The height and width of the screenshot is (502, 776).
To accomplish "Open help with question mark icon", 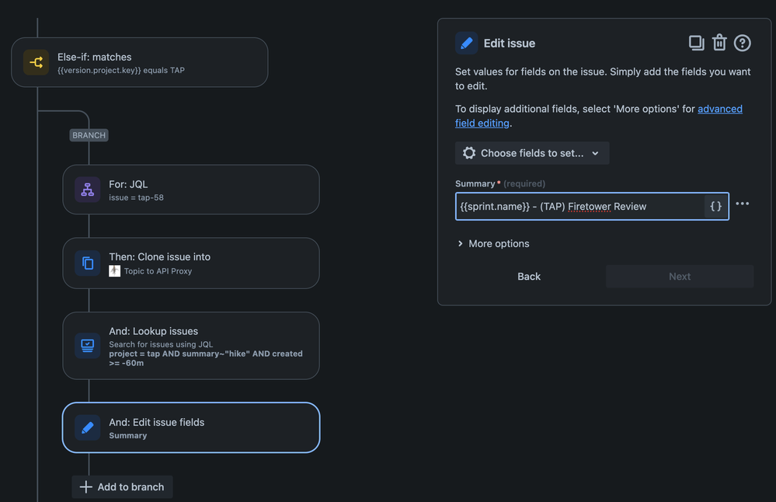I will click(x=743, y=43).
